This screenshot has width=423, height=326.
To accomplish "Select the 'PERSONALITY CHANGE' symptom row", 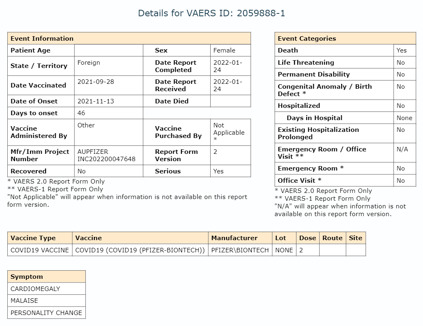I will click(x=46, y=313).
